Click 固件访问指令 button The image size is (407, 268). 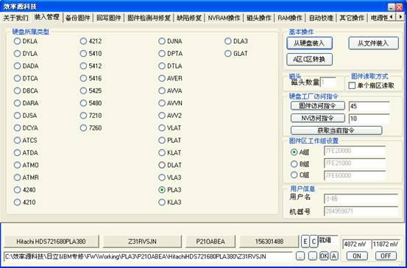click(318, 106)
